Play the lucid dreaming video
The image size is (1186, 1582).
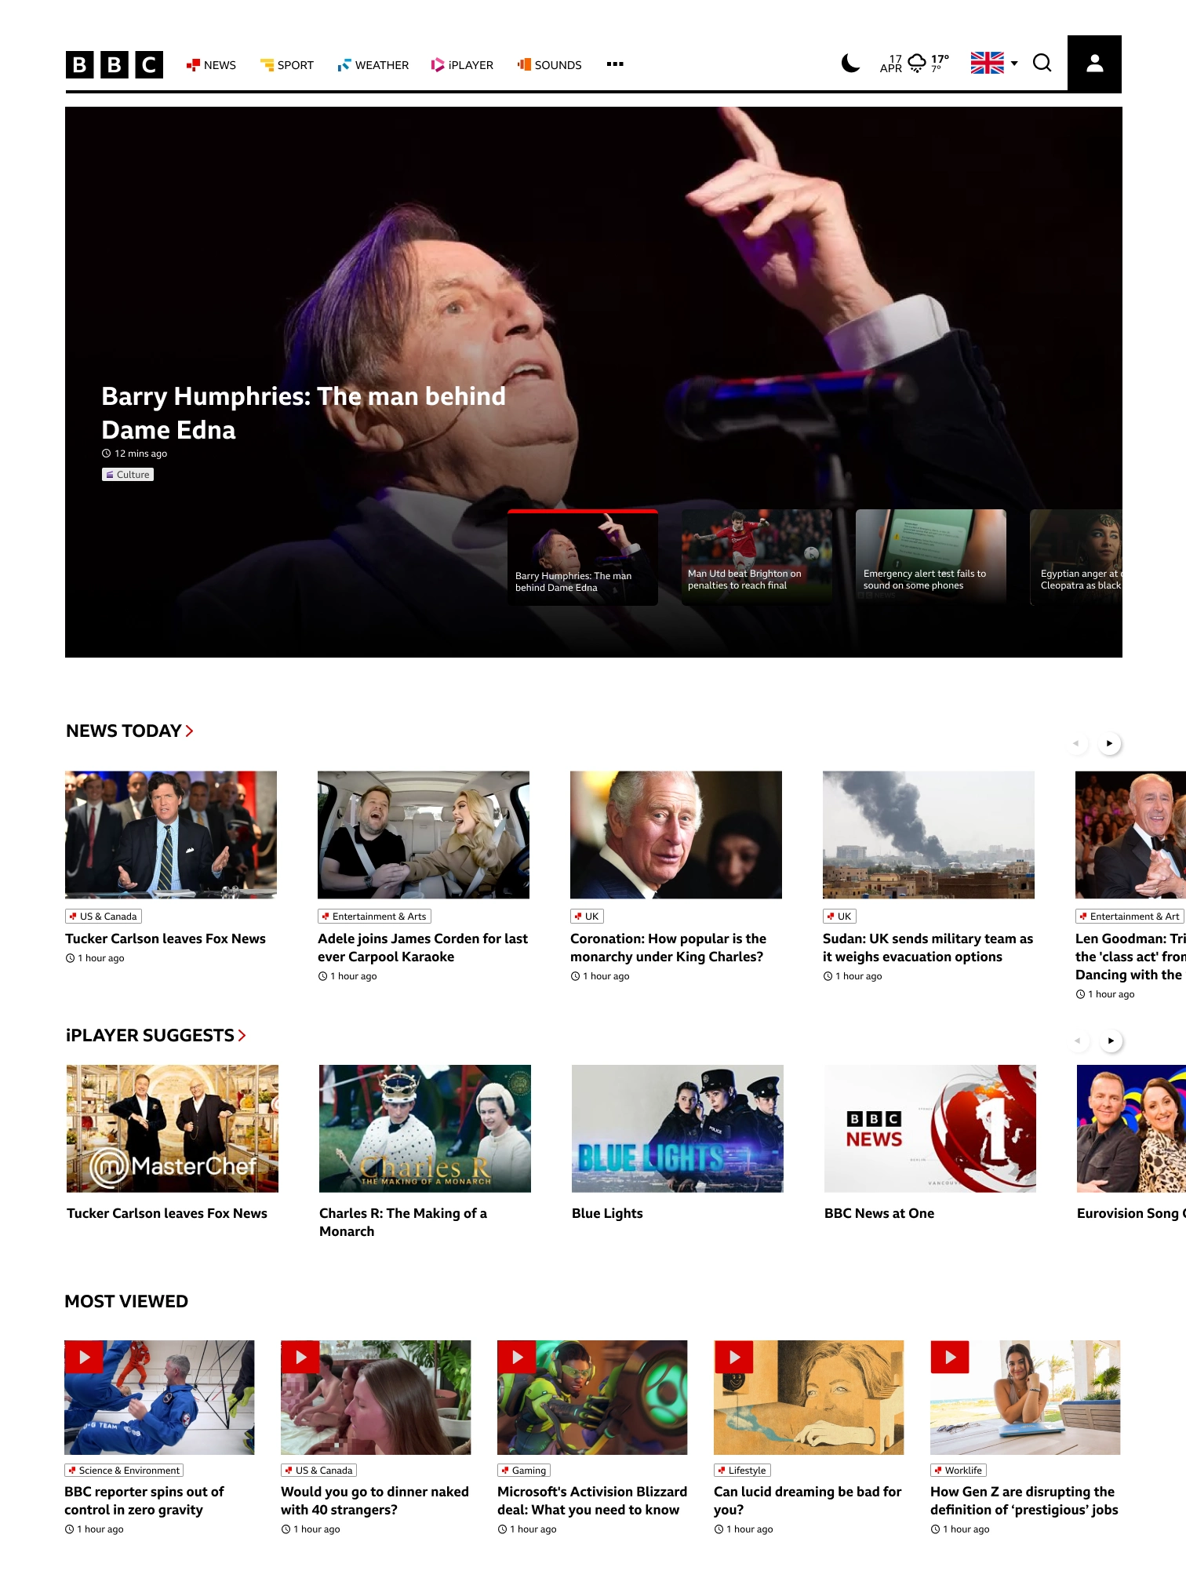pyautogui.click(x=733, y=1357)
